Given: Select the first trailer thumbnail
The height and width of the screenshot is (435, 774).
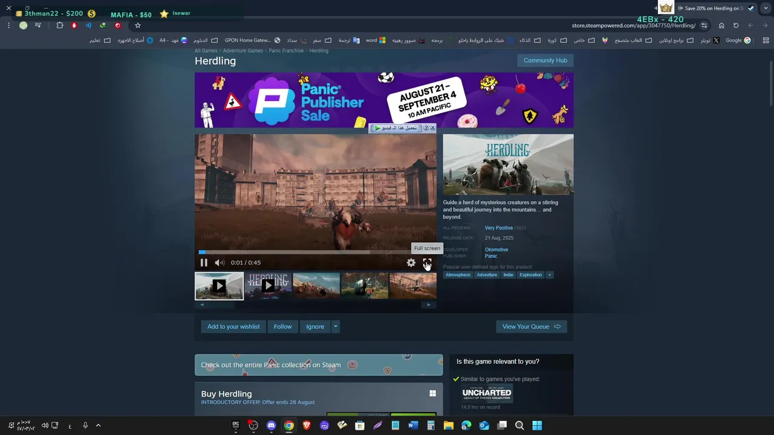Looking at the screenshot, I should point(219,286).
